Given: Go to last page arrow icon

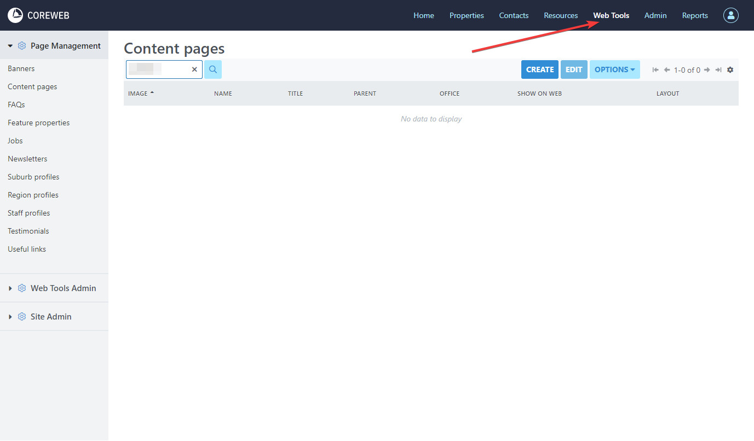Looking at the screenshot, I should [x=718, y=70].
